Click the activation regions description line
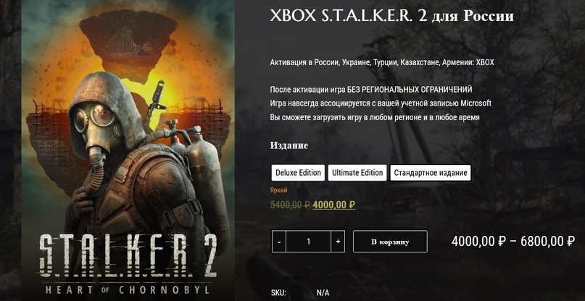Screen dimensions: 585x301 382,62
